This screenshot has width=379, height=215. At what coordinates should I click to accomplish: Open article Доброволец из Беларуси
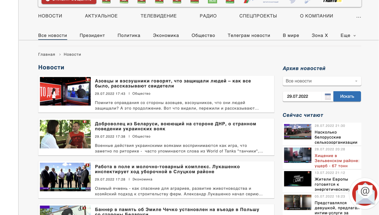coord(175,126)
